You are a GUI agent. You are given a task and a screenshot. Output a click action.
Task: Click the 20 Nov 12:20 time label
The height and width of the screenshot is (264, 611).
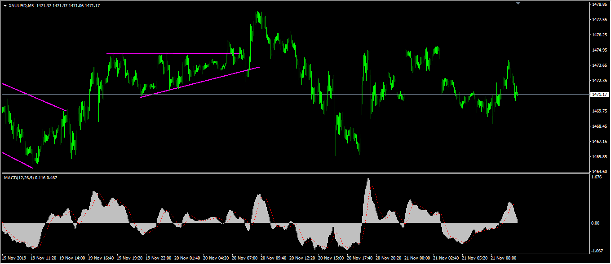coord(302,258)
